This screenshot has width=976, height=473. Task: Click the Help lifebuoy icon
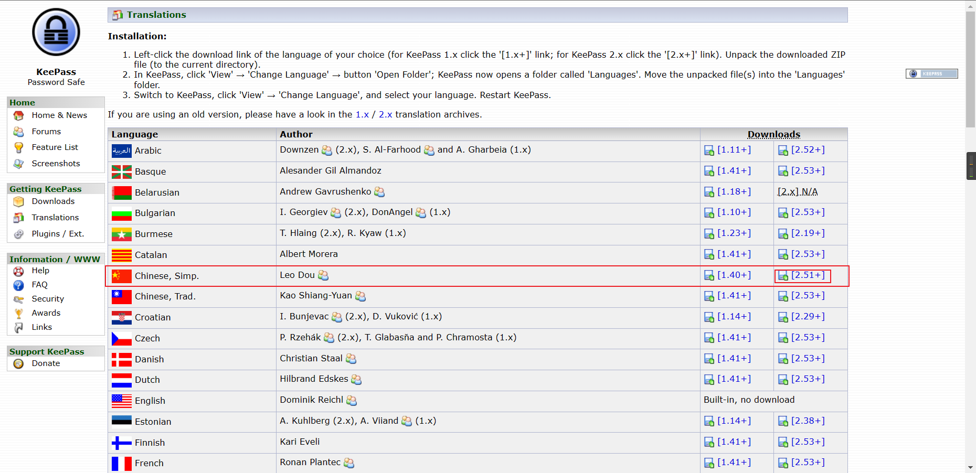point(18,271)
